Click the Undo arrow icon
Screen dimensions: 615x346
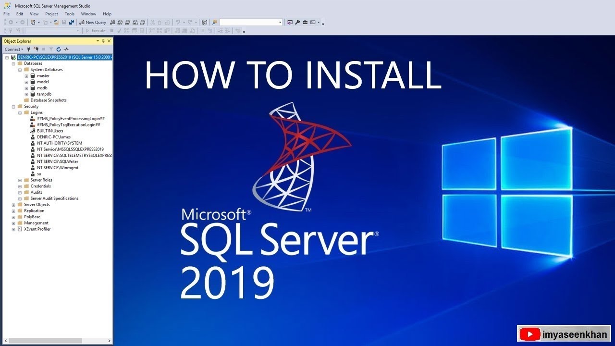178,22
